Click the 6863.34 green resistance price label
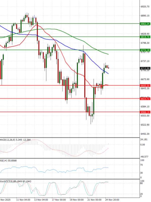 (x=145, y=24)
